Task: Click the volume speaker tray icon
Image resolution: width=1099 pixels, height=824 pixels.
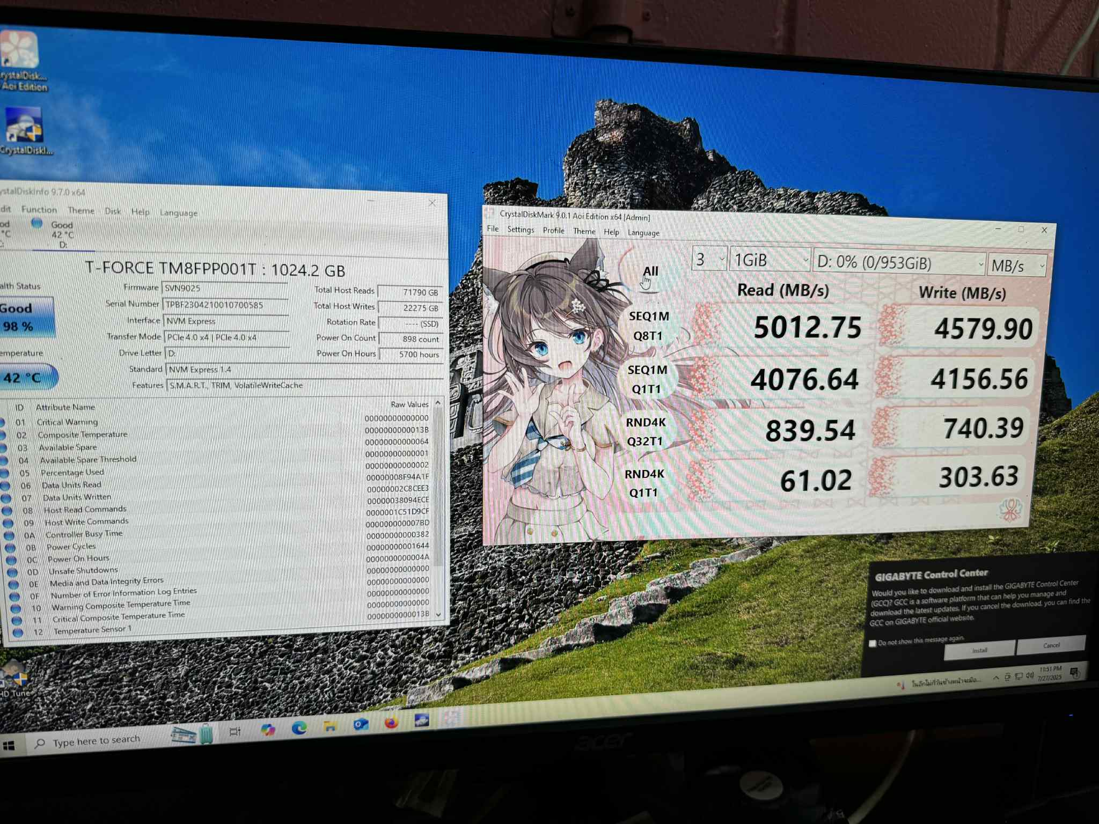Action: click(1030, 675)
